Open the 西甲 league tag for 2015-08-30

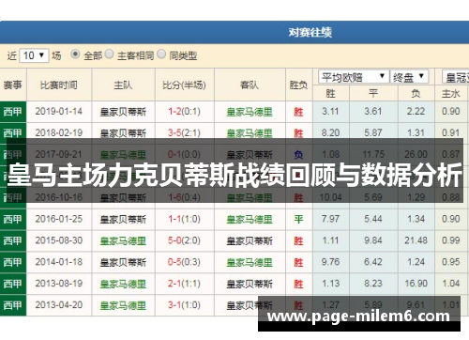13,240
